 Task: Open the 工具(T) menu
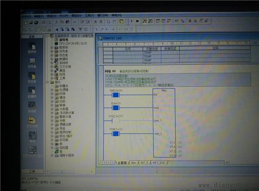coord(90,15)
